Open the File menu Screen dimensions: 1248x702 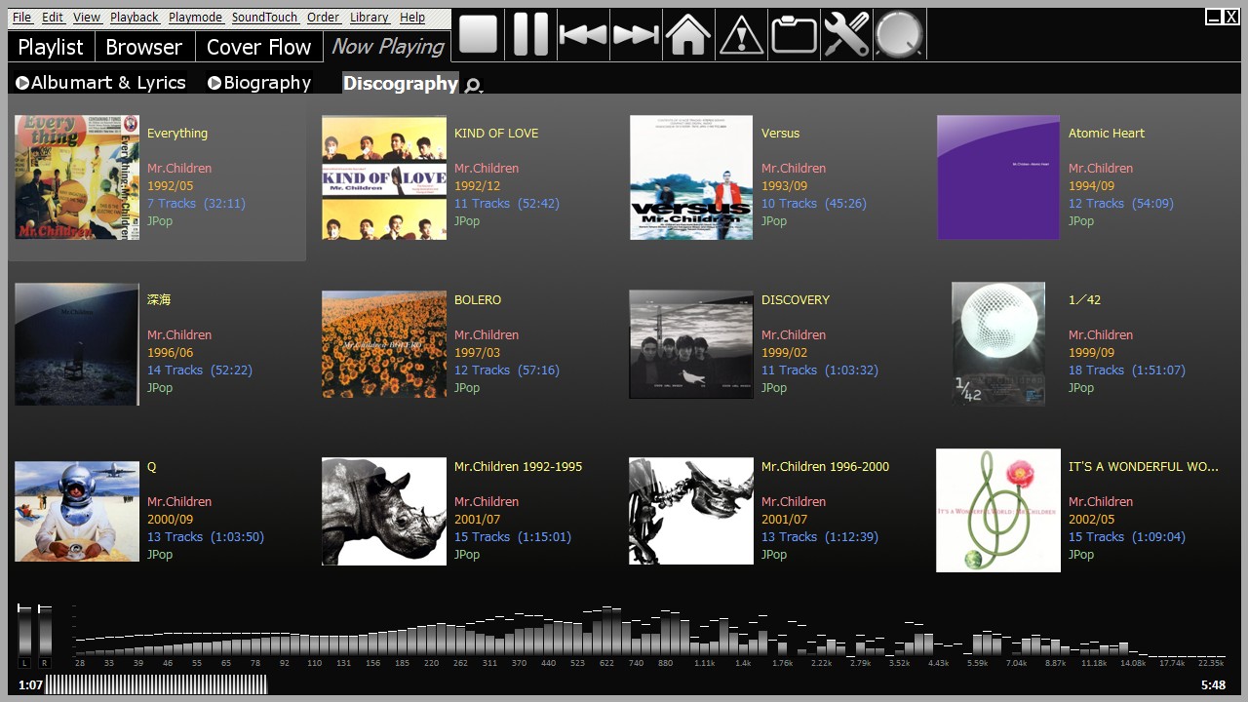pyautogui.click(x=21, y=18)
